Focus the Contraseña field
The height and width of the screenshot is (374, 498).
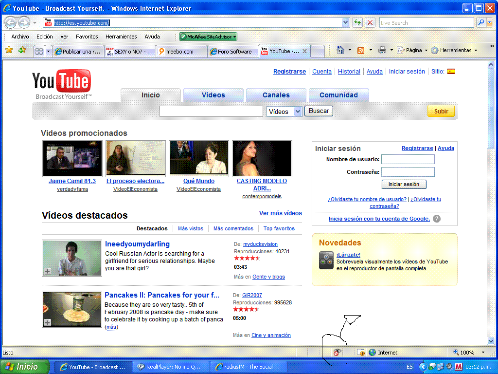(408, 172)
